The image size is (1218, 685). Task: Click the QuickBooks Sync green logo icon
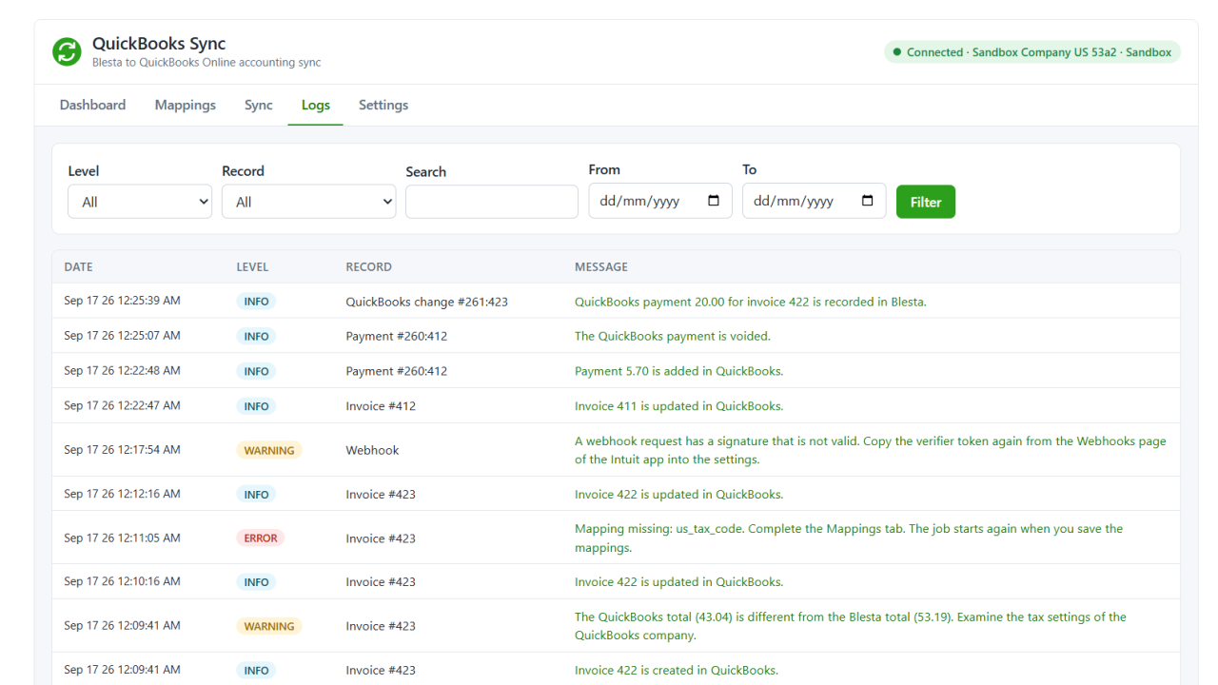click(x=67, y=51)
